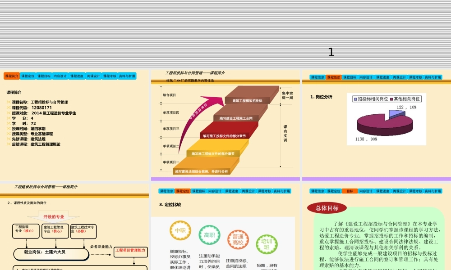Open 课程进度 tab on the 课程简介 slide
The width and height of the screenshot is (451, 270).
tap(77, 76)
